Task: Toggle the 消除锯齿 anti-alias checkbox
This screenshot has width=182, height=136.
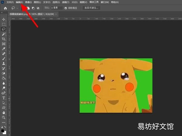Action: 66,8
